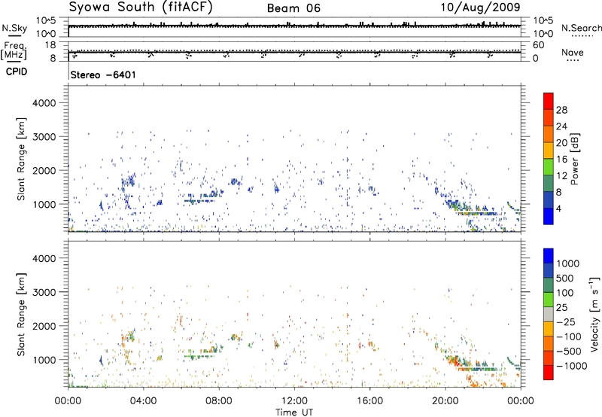
Task: Select the 'Beam 06' header label
Action: [x=293, y=8]
